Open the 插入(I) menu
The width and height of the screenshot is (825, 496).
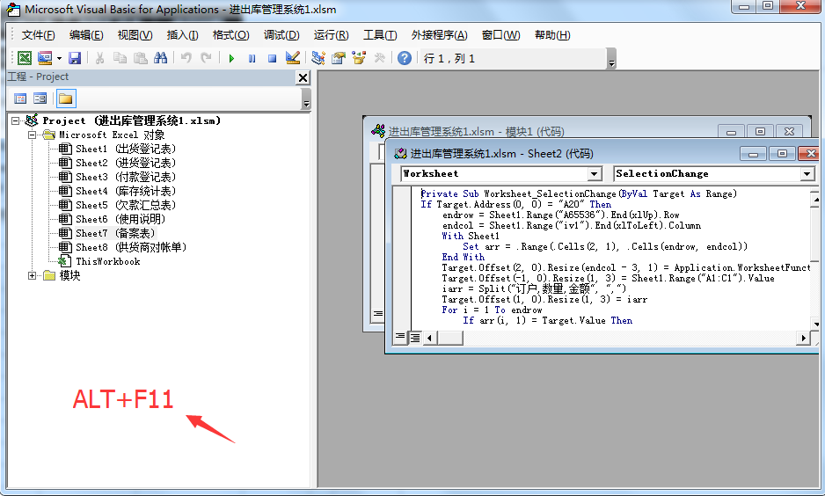(x=182, y=35)
